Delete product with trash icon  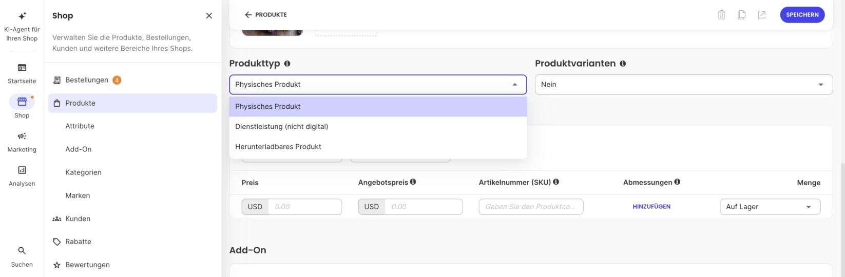(721, 15)
